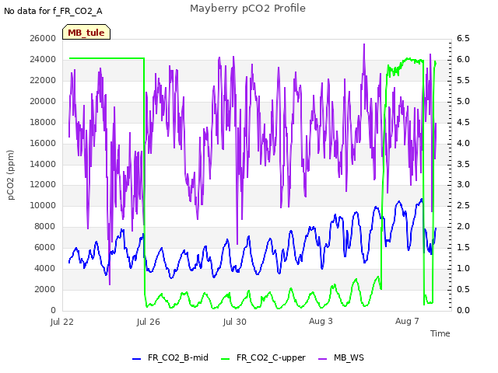
Task: Click the chart title Mayberry pCO2 Profile
Action: [x=247, y=9]
